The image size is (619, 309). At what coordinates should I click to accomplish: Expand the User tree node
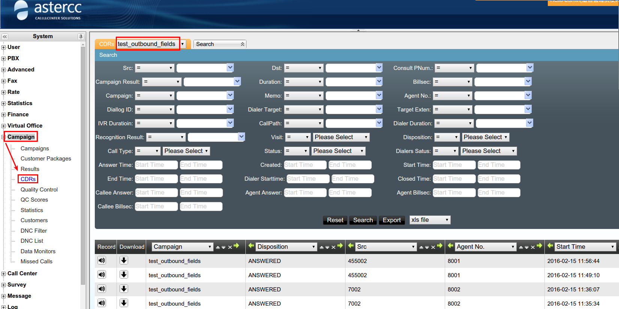click(3, 48)
